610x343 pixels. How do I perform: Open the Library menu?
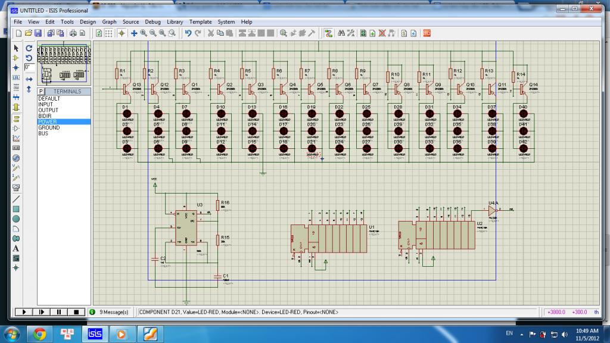click(175, 22)
